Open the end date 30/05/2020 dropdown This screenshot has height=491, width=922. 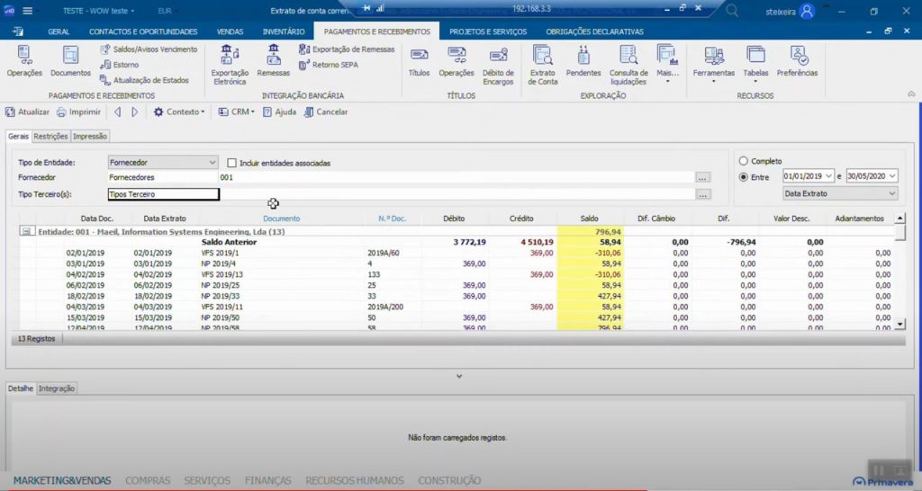(892, 175)
